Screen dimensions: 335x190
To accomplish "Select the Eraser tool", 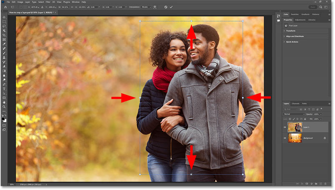I will pyautogui.click(x=4, y=66).
